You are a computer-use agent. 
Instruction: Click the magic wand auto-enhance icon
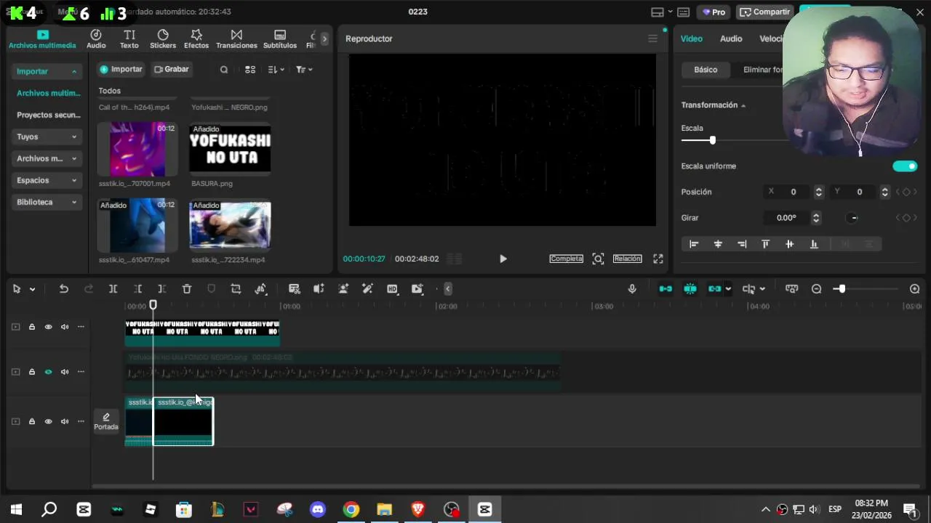[367, 289]
